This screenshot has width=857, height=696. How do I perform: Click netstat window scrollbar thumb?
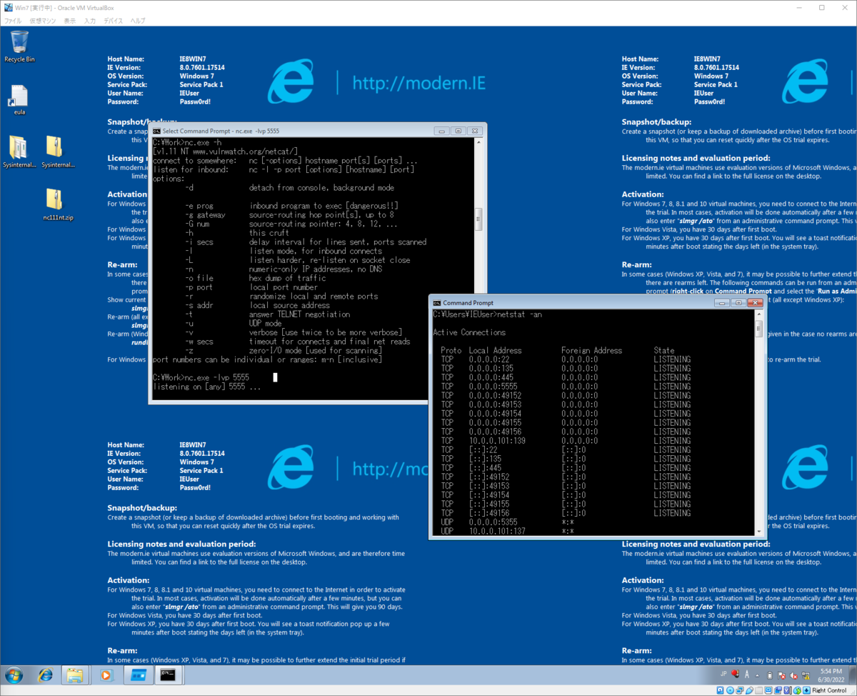pos(758,328)
